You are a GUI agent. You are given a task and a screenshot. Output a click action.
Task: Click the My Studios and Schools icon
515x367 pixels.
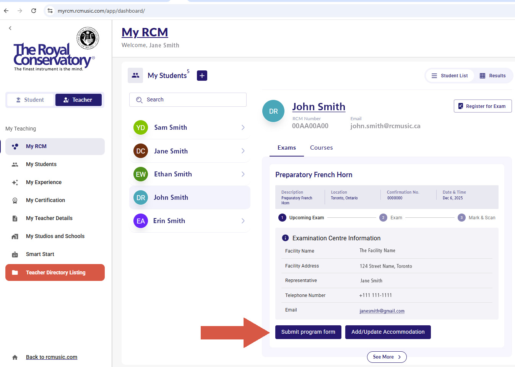[x=15, y=236]
